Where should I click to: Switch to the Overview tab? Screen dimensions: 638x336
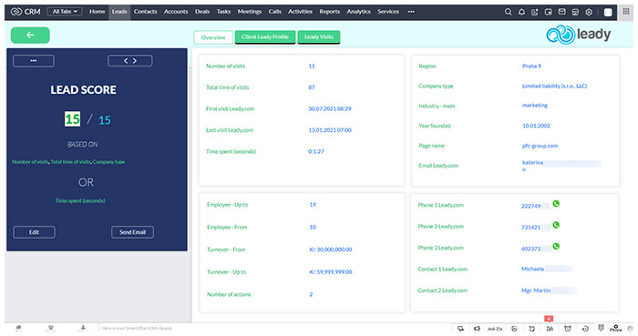[x=213, y=37]
